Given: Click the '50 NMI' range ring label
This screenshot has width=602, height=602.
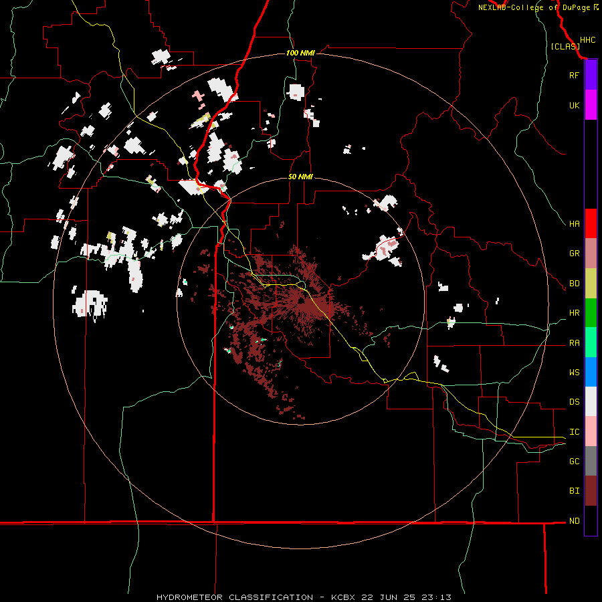Looking at the screenshot, I should tap(300, 177).
